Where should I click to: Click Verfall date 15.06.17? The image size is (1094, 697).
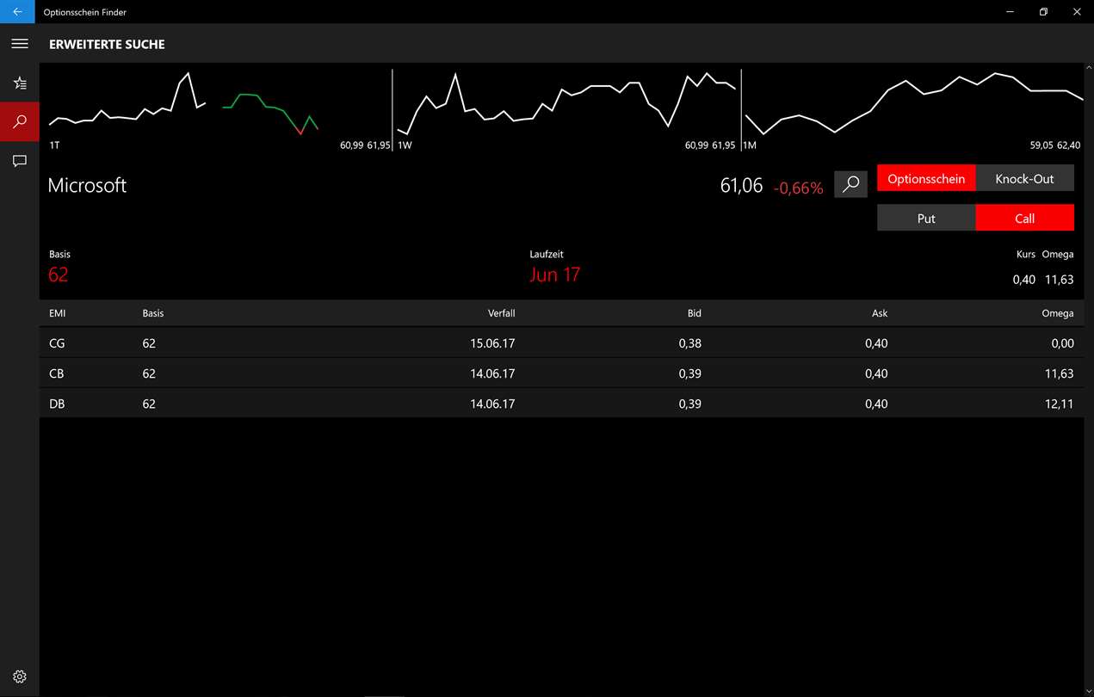tap(492, 343)
